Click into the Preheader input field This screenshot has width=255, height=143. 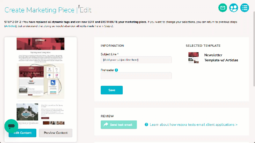click(x=136, y=76)
